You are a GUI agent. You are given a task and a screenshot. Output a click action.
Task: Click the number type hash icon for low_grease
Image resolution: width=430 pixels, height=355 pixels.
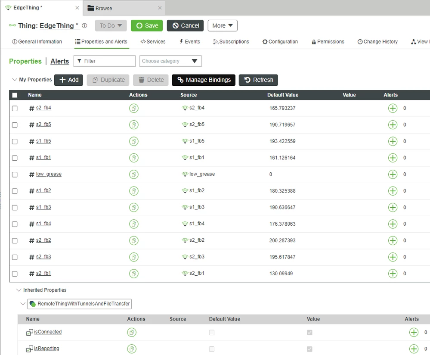pos(31,174)
